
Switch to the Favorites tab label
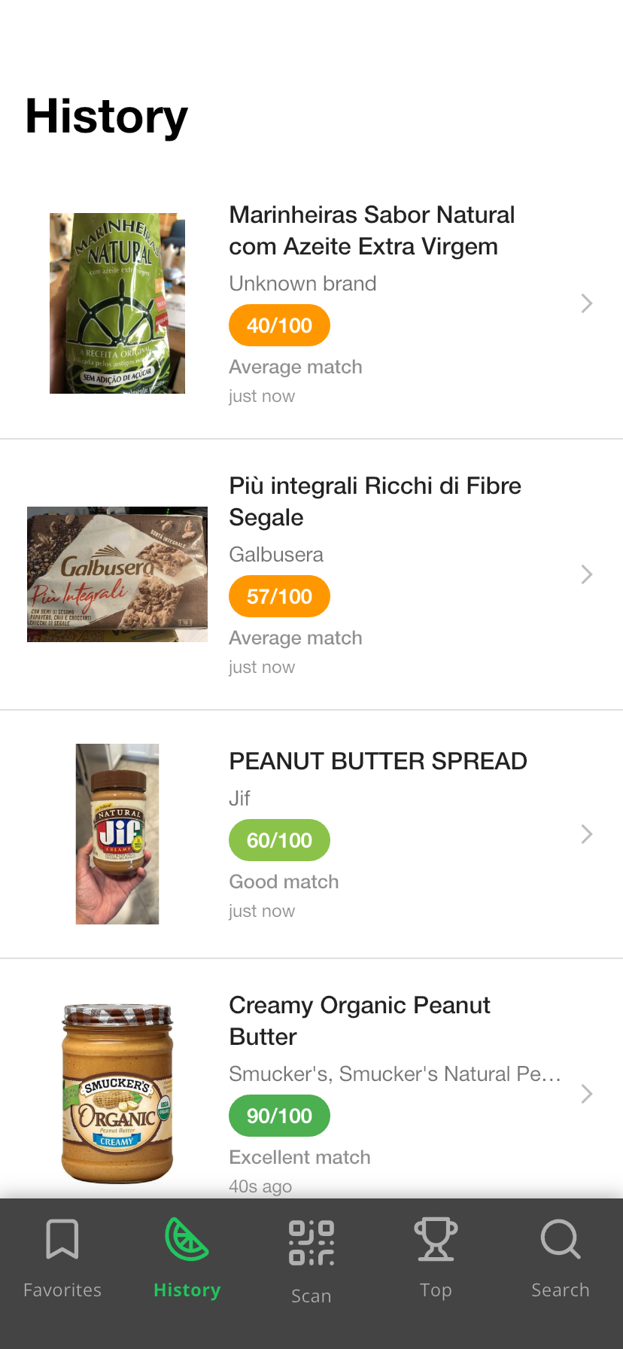pos(62,1290)
